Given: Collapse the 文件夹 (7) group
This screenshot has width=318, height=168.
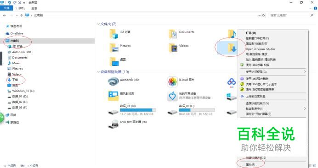Looking at the screenshot, I should pos(98,24).
